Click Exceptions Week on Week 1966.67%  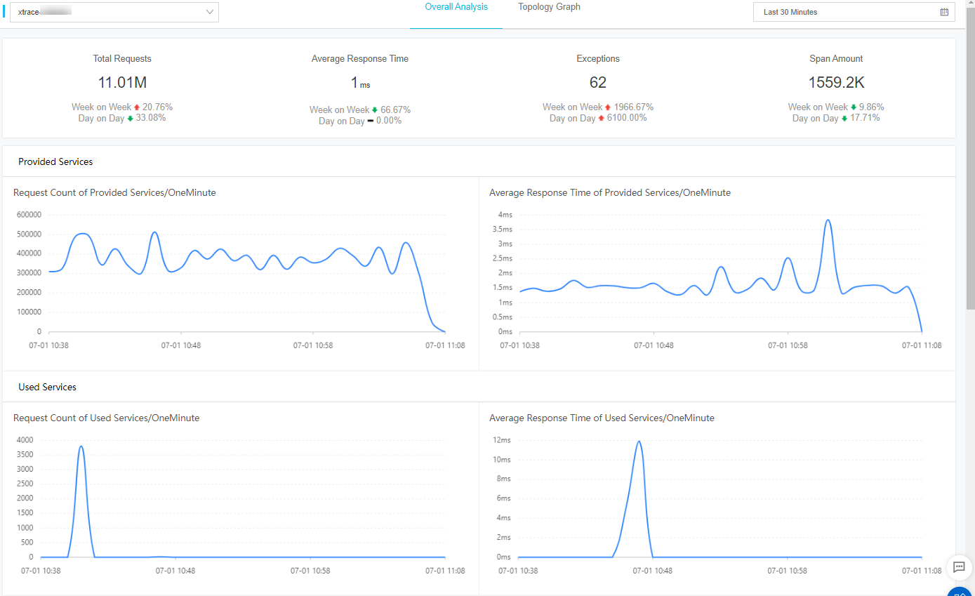tap(598, 107)
